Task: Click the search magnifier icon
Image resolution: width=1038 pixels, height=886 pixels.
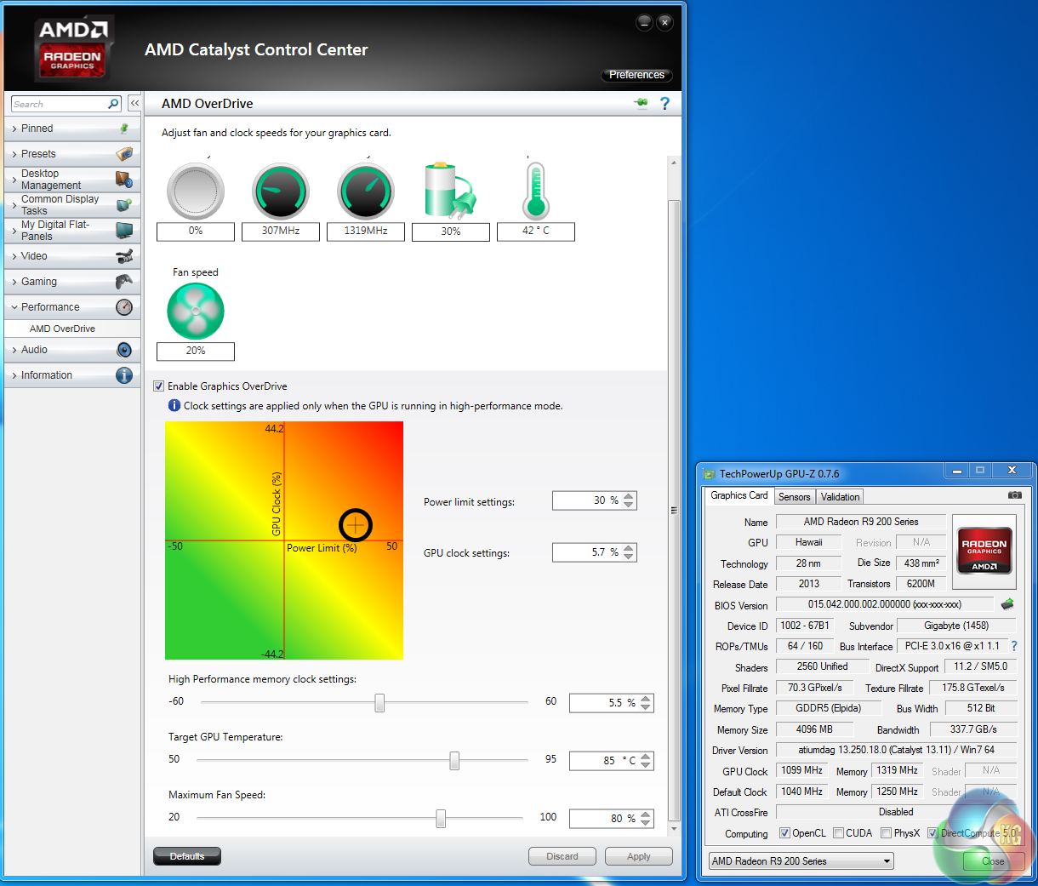Action: (113, 104)
